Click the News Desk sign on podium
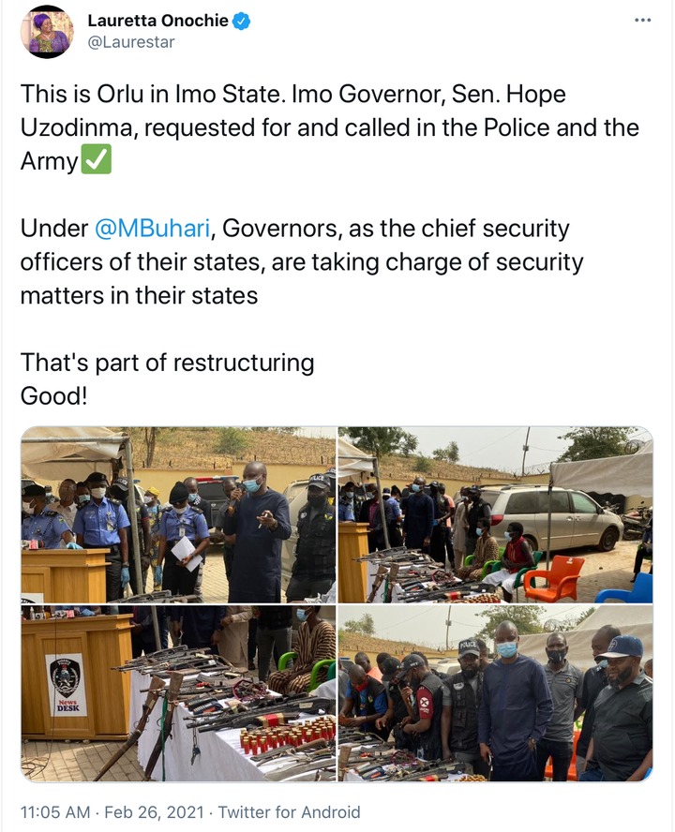 point(67,685)
